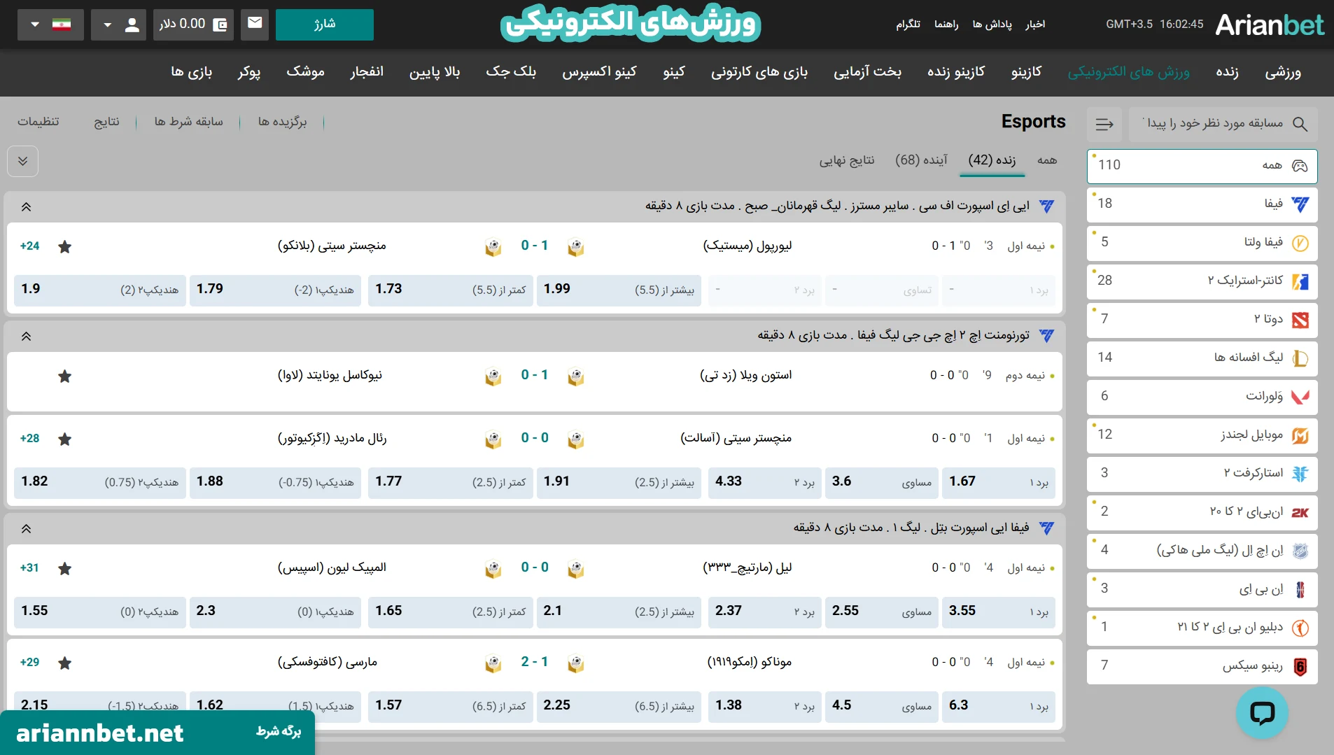
Task: Open the bet history link
Action: (x=188, y=122)
